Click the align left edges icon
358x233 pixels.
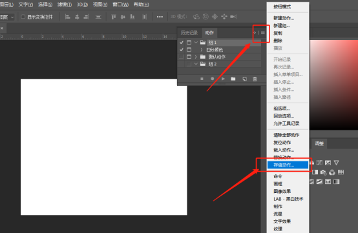click(x=67, y=17)
